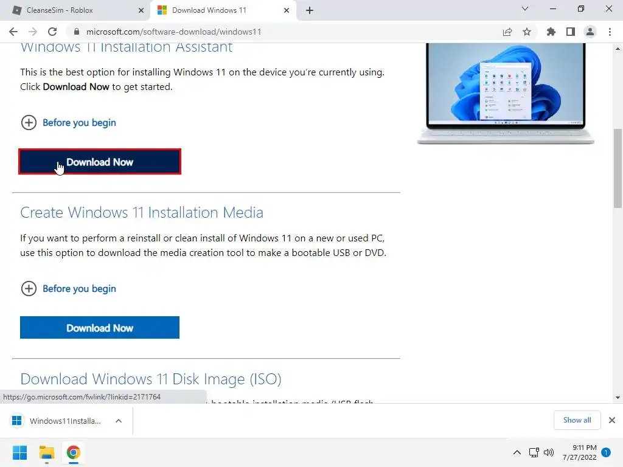
Task: Click the Chrome taskbar icon
Action: click(74, 452)
